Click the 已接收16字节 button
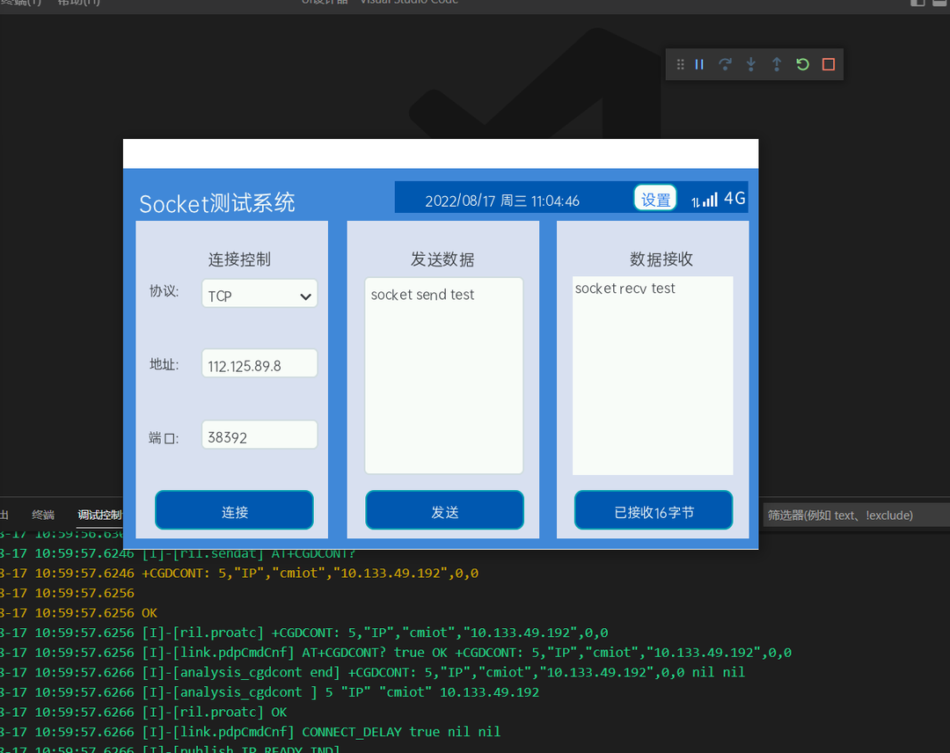This screenshot has height=753, width=950. click(654, 510)
